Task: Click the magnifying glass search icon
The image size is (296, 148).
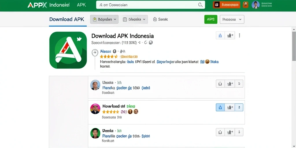Action: (200, 5)
